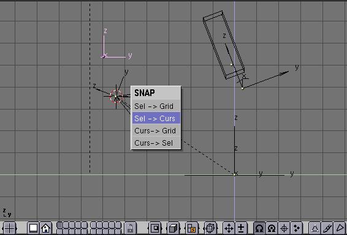
Task: Enable the vertex paint brush icon
Action: pos(327,228)
